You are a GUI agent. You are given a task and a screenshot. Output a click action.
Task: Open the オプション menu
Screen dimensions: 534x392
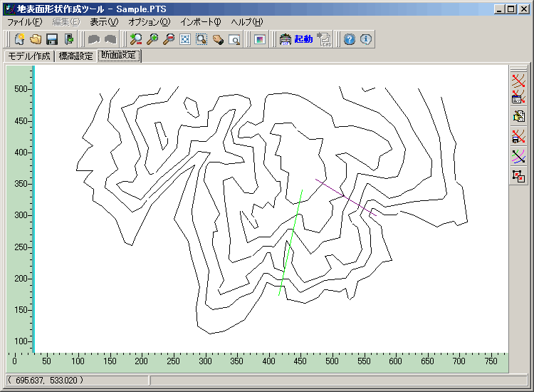pos(150,22)
